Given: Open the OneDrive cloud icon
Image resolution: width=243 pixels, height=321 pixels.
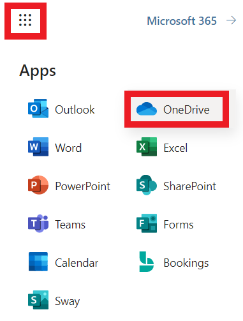Looking at the screenshot, I should 147,109.
